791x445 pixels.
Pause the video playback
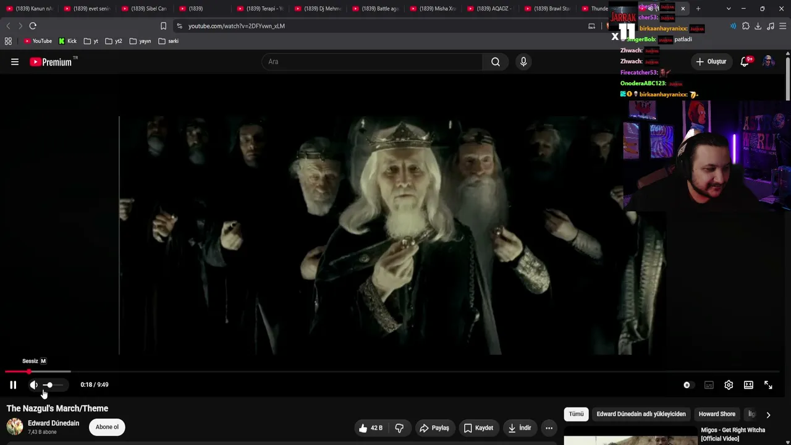click(x=13, y=385)
